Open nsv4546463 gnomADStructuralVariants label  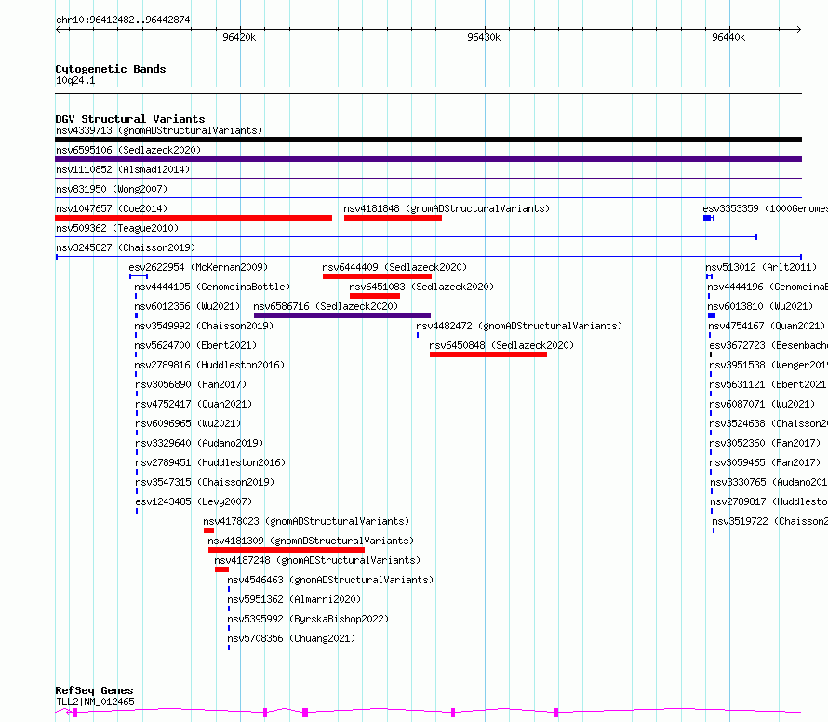tap(330, 580)
